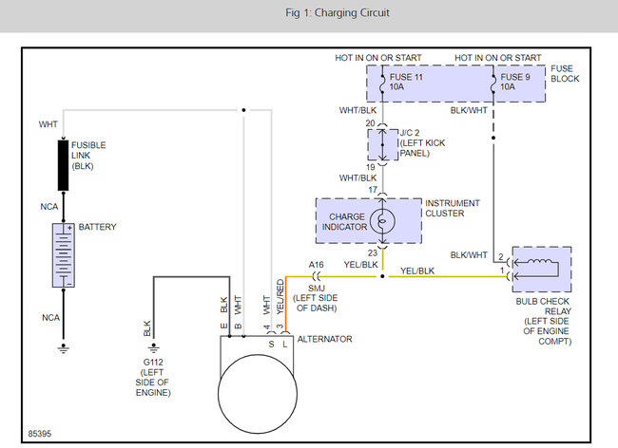Click the 'FUSE 11 10A' label
Viewport: 618px width, 448px height.
coord(406,82)
